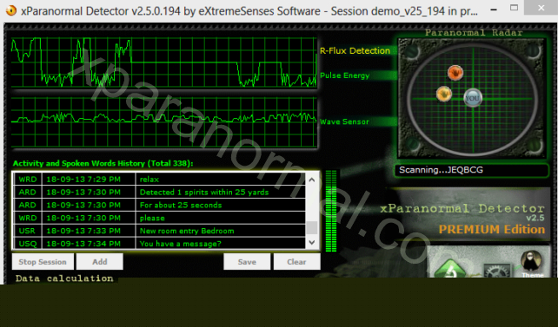Click the Scanning...JEQBCG status field
This screenshot has width=558, height=327.
click(x=471, y=170)
